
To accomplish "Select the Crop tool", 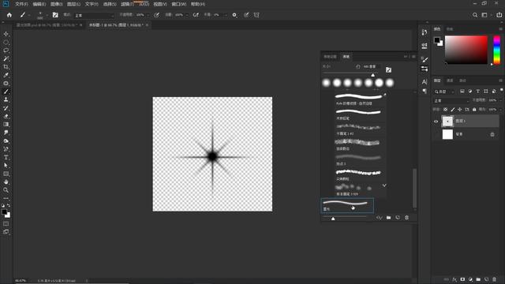I will pos(6,66).
